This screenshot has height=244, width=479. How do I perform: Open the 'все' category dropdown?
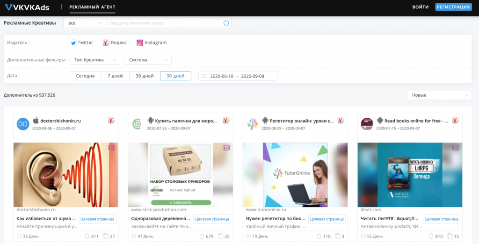(85, 23)
